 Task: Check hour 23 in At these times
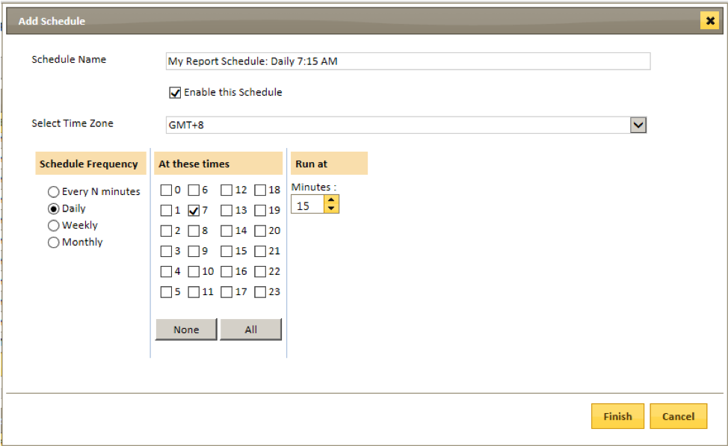pos(260,292)
